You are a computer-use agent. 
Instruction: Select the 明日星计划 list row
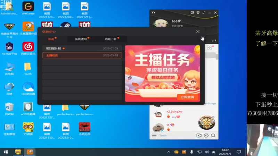pyautogui.click(x=82, y=48)
